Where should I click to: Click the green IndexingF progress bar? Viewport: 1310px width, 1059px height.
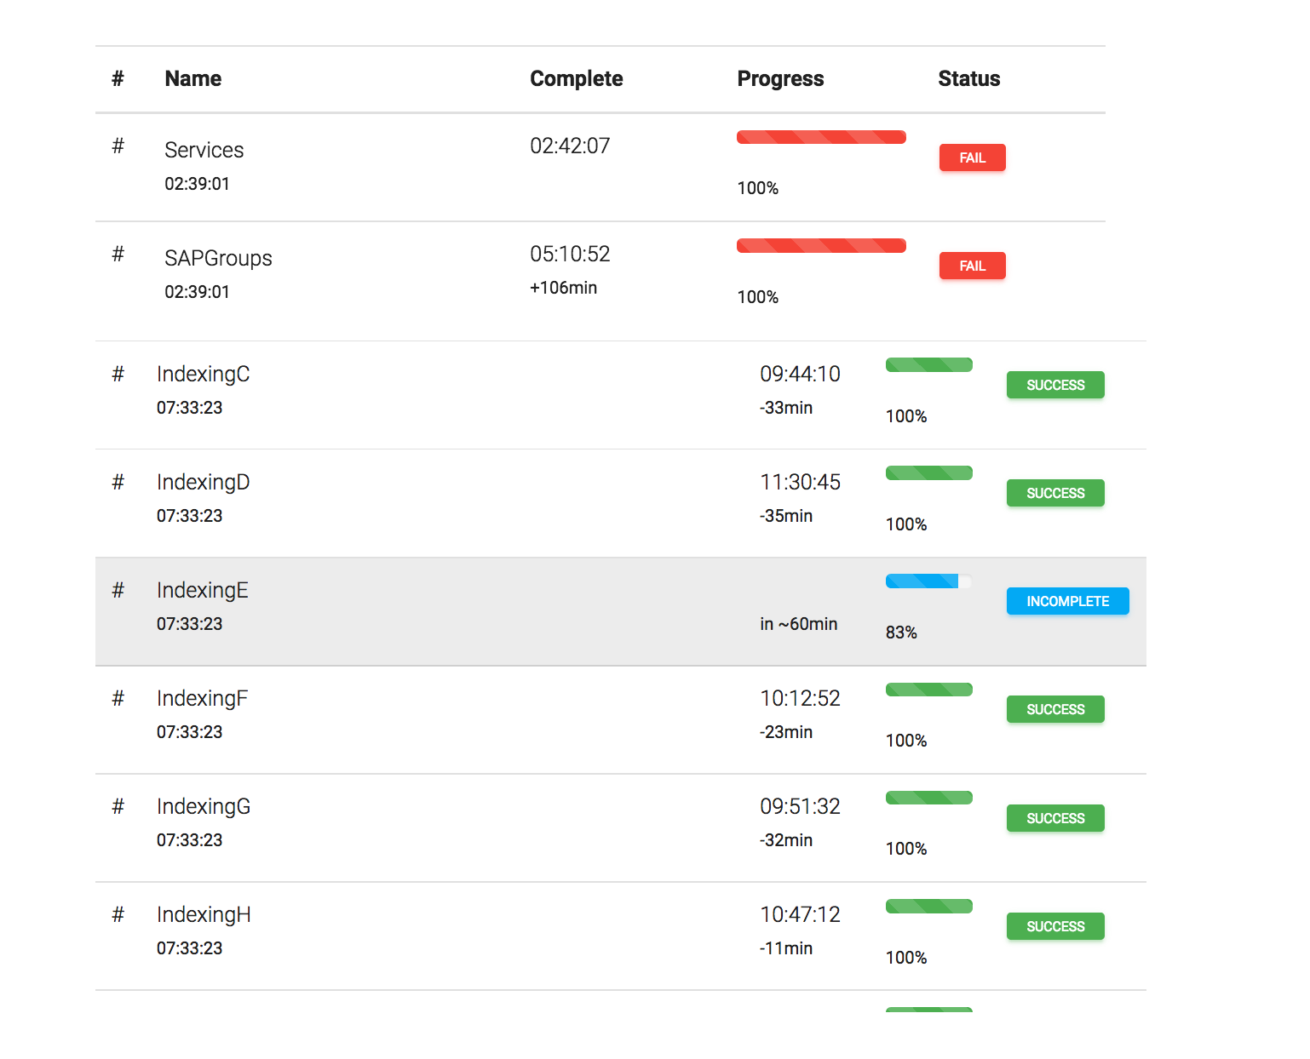(x=928, y=690)
